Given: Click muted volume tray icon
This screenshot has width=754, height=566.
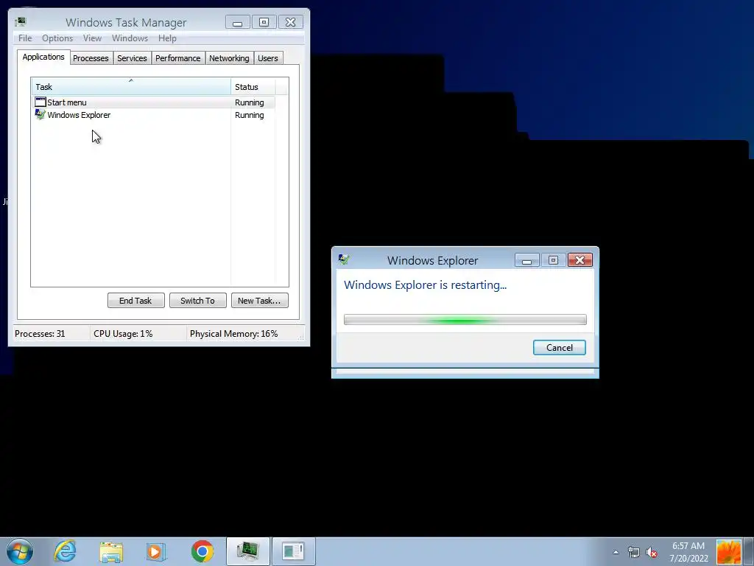Looking at the screenshot, I should click(x=652, y=552).
